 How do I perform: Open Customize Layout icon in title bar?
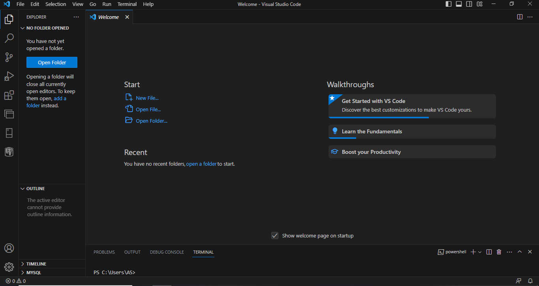click(479, 4)
